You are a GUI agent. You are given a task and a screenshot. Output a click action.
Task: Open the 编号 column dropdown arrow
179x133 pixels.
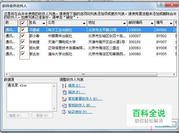(x=171, y=23)
